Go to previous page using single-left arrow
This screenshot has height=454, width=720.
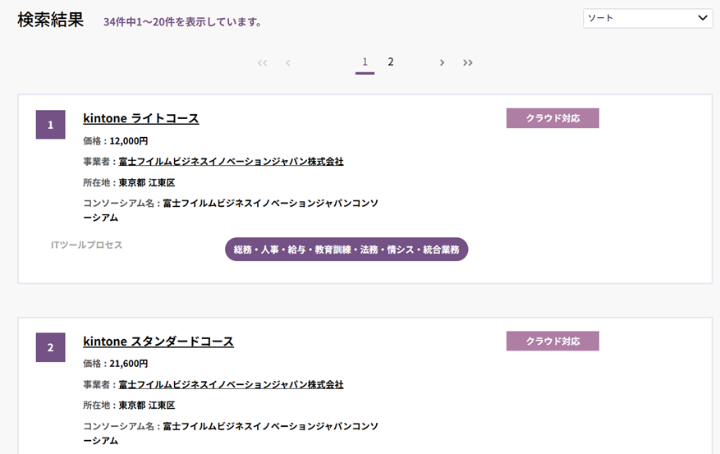pos(288,62)
